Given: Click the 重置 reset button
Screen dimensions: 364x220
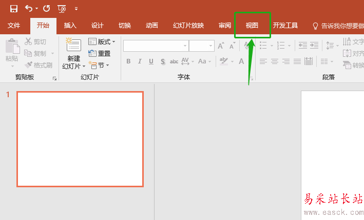Looking at the screenshot, I should click(x=100, y=53).
